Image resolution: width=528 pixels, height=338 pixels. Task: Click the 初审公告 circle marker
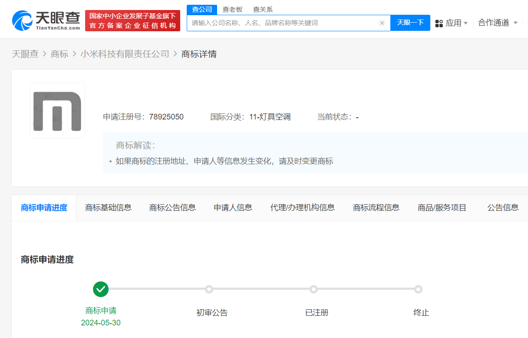(209, 289)
